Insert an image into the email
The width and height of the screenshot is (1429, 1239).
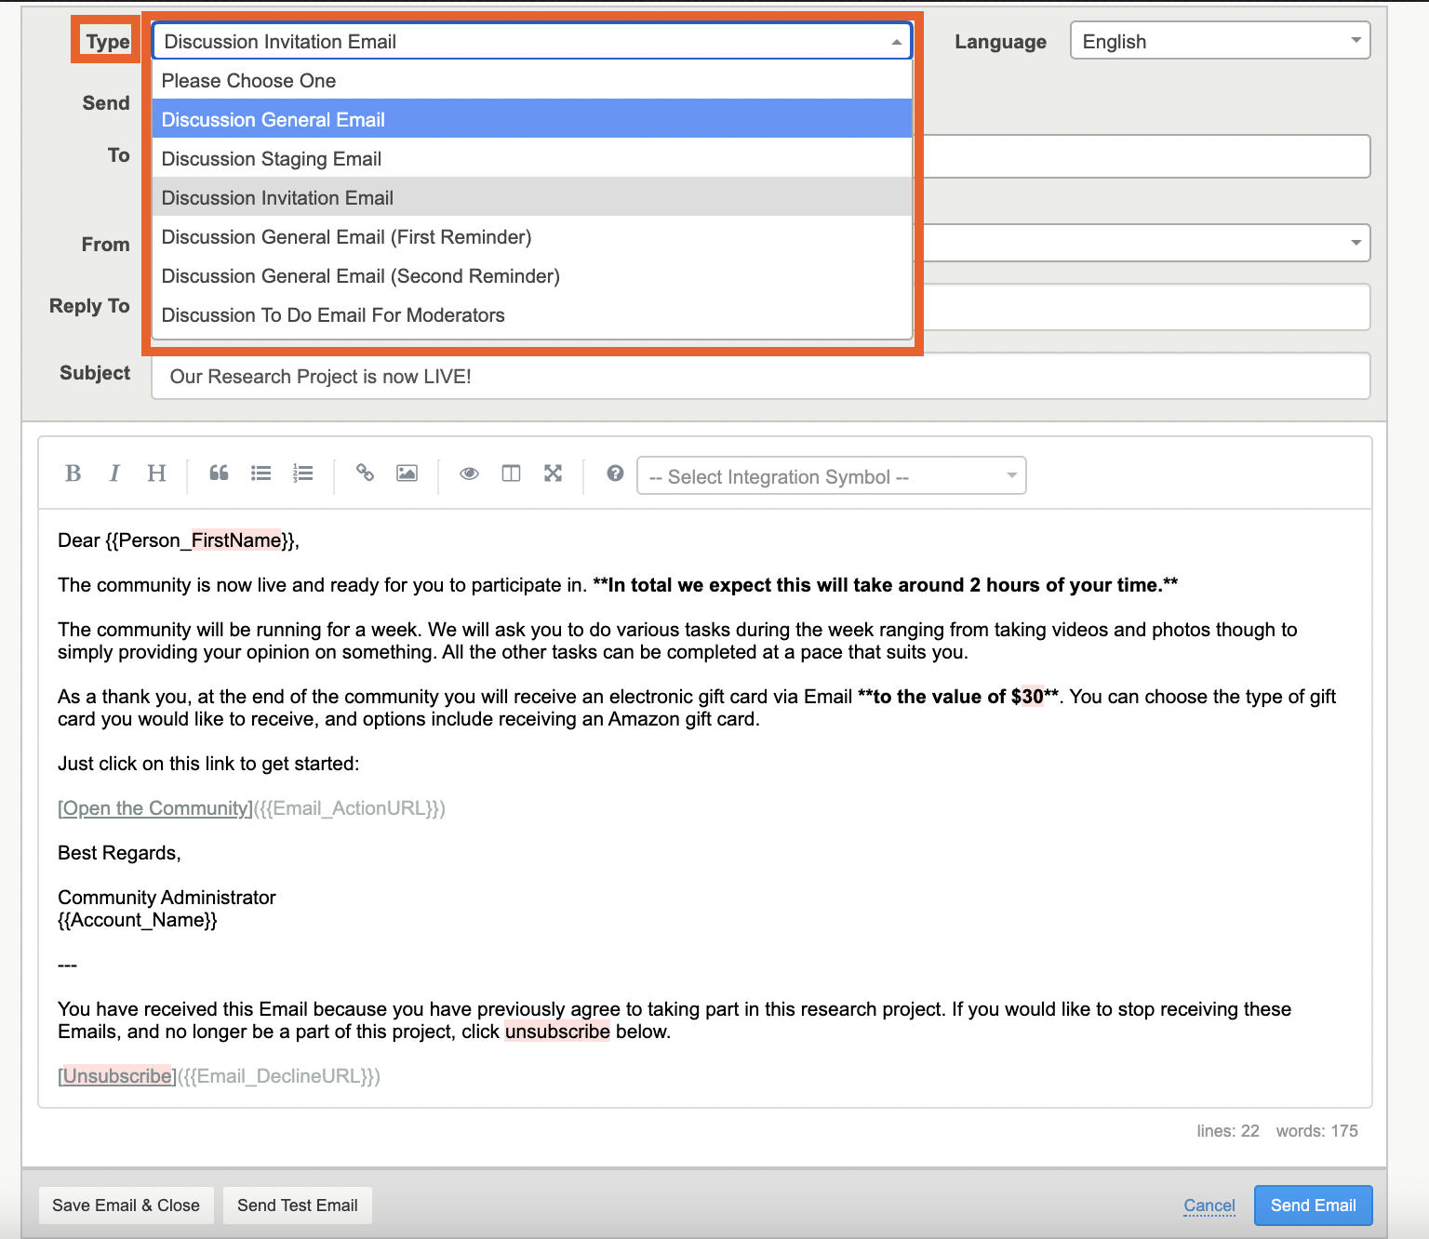pyautogui.click(x=407, y=473)
